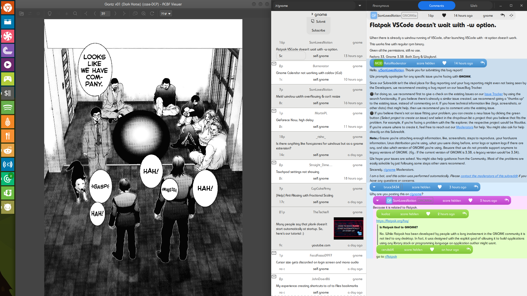The height and width of the screenshot is (296, 527).
Task: Click the lightbulb icon in ACBF Viewer
Action: 50,13
